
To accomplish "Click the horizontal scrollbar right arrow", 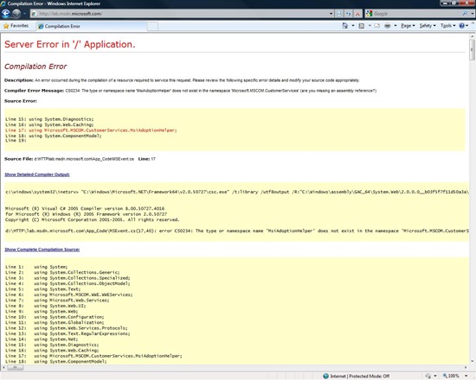I will pyautogui.click(x=466, y=368).
